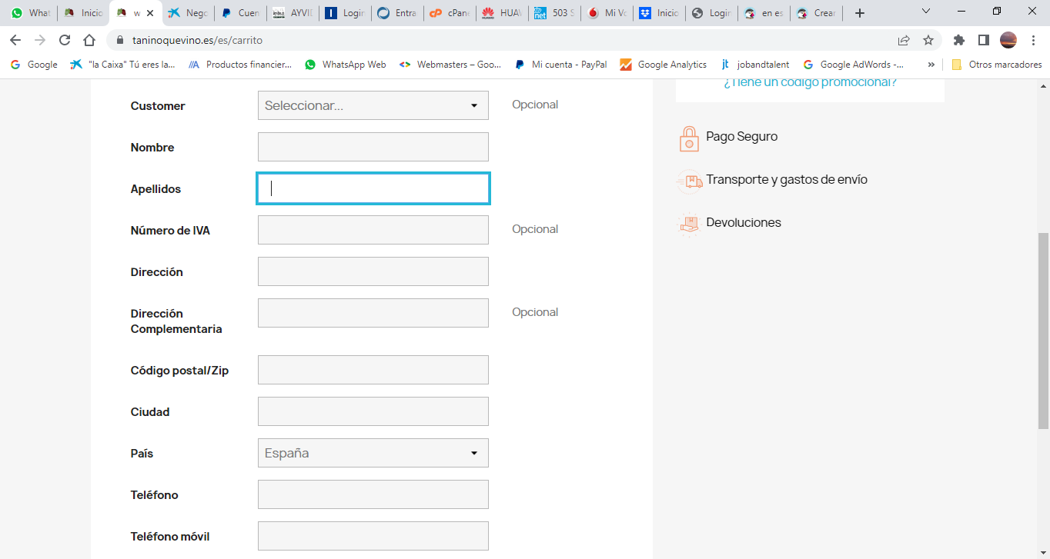The image size is (1050, 559).
Task: Click the browser forward arrow
Action: [x=40, y=40]
